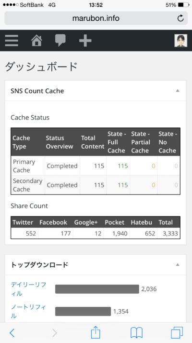The image size is (192, 343).
Task: Select Facebook share count 177
Action: [x=66, y=233]
